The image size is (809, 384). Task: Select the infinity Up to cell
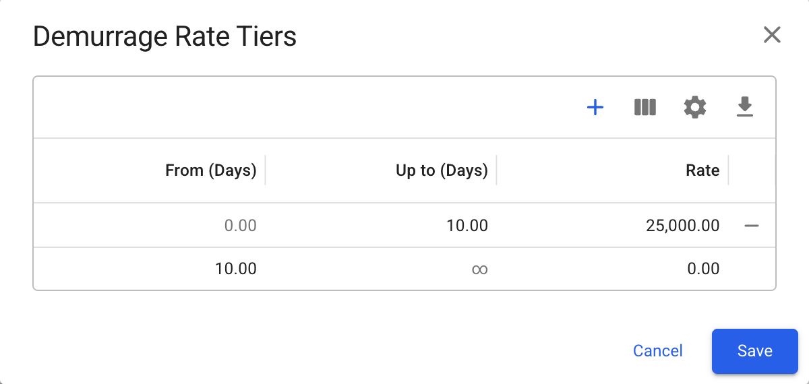tap(479, 269)
